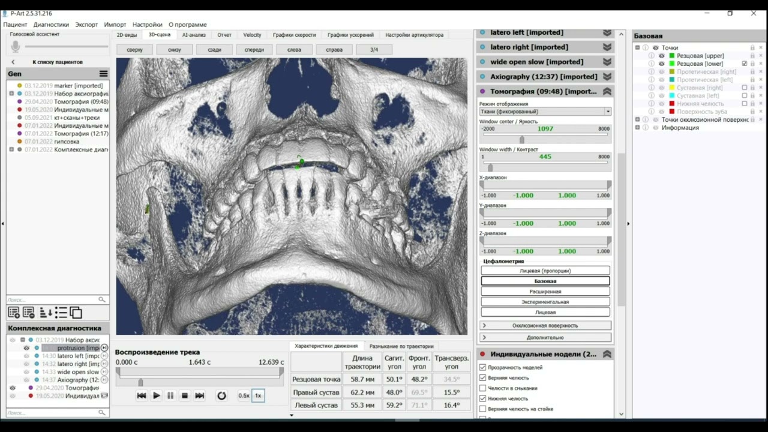
Task: Click info icon for Точки row
Action: pos(646,47)
